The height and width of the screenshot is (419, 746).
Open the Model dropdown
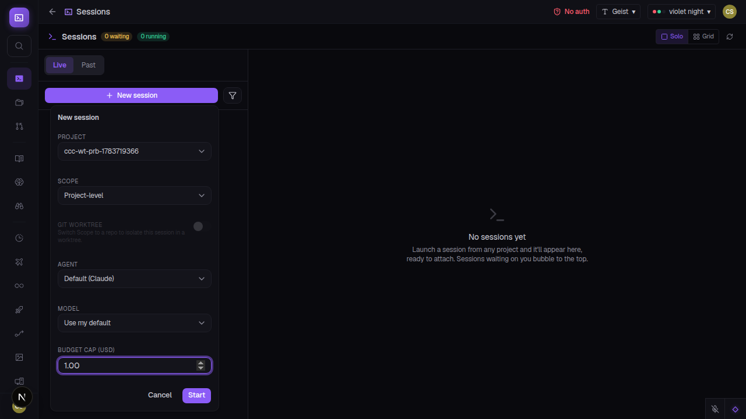coord(135,323)
